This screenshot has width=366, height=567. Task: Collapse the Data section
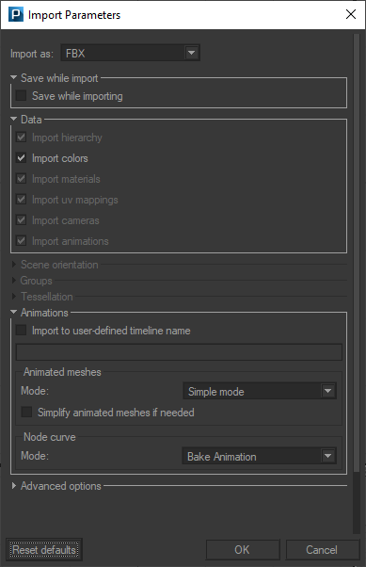point(14,119)
